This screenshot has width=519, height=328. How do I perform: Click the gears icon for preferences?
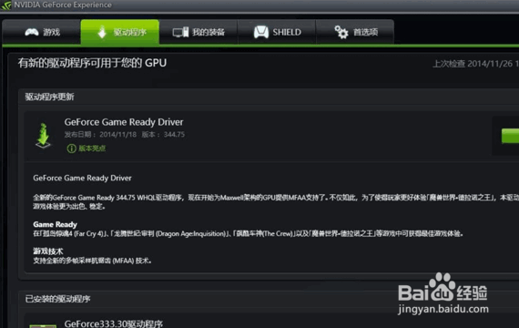pyautogui.click(x=341, y=32)
